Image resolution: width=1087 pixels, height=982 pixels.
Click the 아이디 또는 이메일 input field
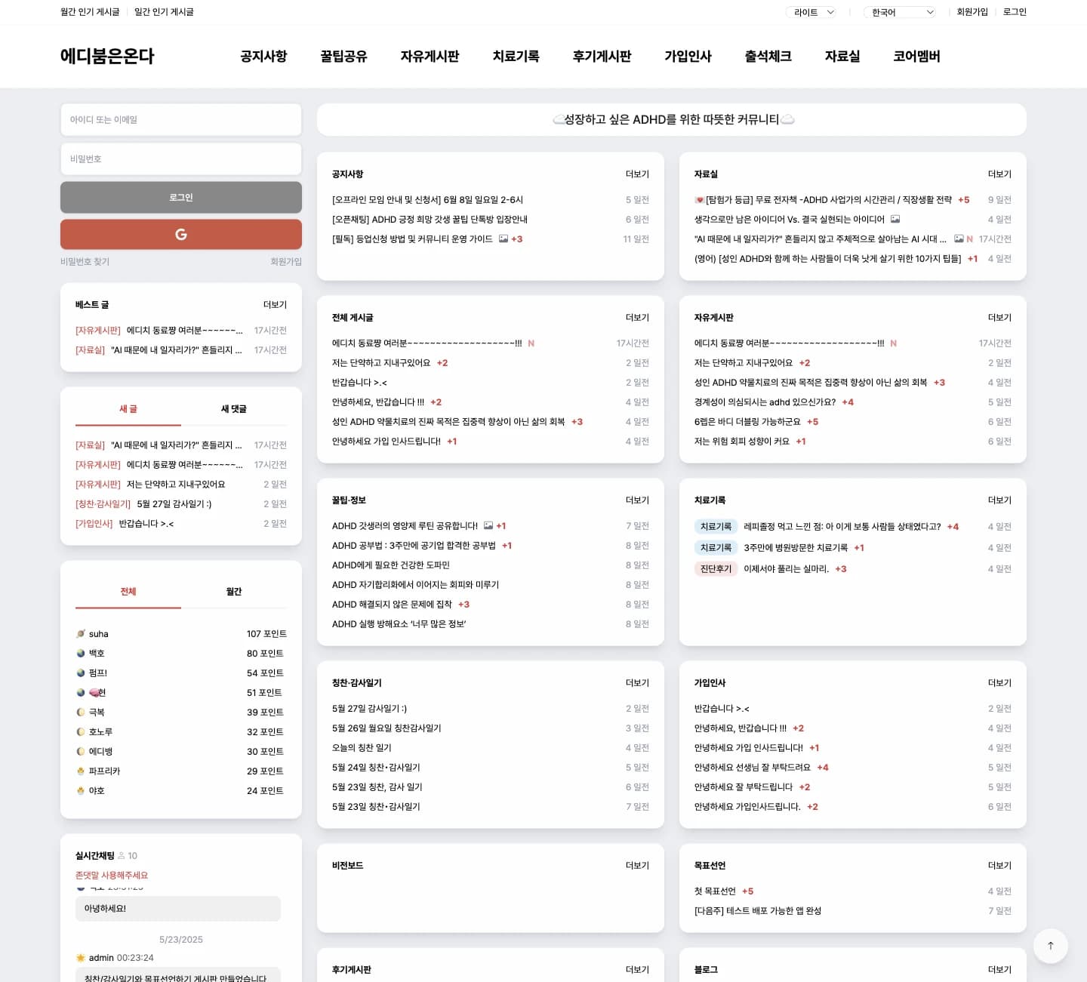tap(180, 120)
